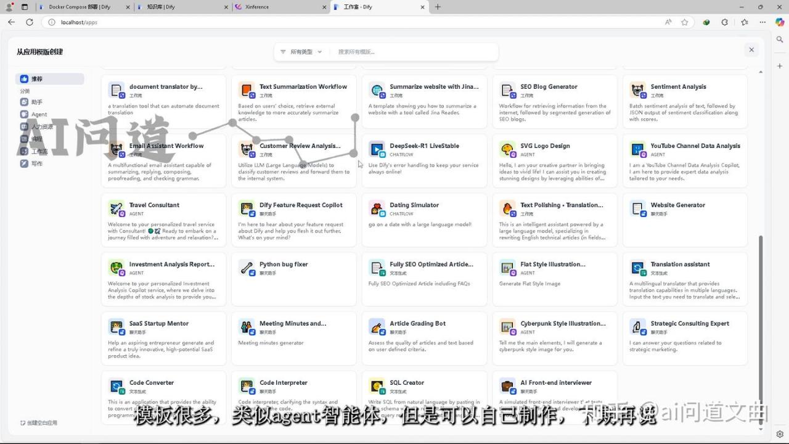Click the Website Generator template icon
Screen dimensions: 789x444
[638, 208]
